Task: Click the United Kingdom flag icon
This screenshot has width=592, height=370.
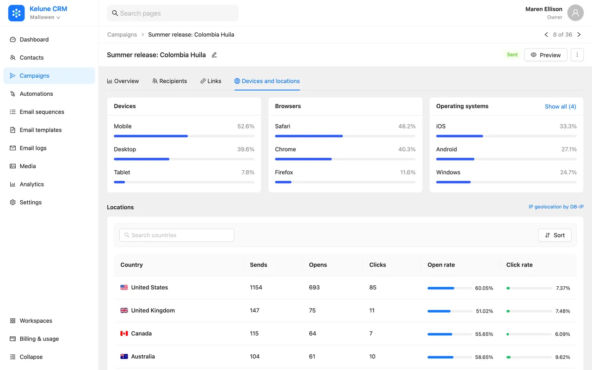Action: point(124,310)
